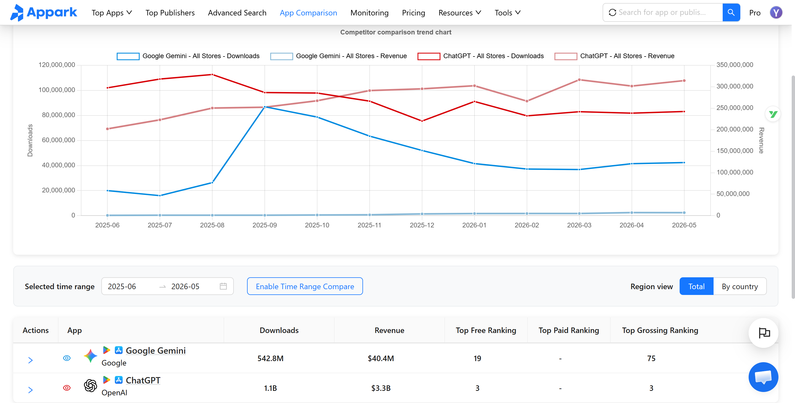Screen dimensions: 795x403
Task: Click Gemini revenue value $40.4M
Action: 381,358
